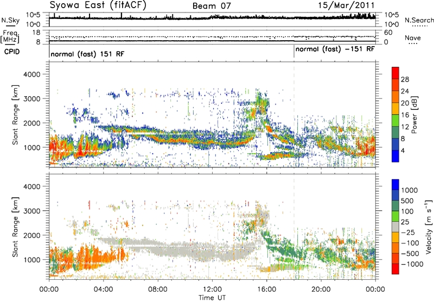Click the "CPID" row label

pyautogui.click(x=12, y=52)
